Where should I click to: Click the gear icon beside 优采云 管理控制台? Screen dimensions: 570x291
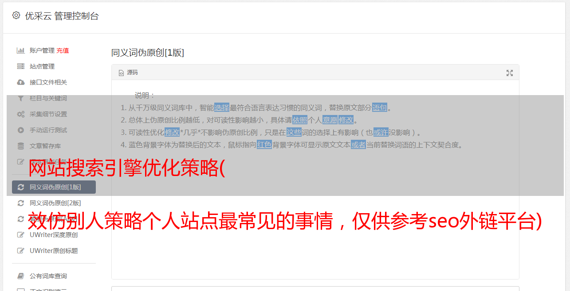tap(16, 15)
